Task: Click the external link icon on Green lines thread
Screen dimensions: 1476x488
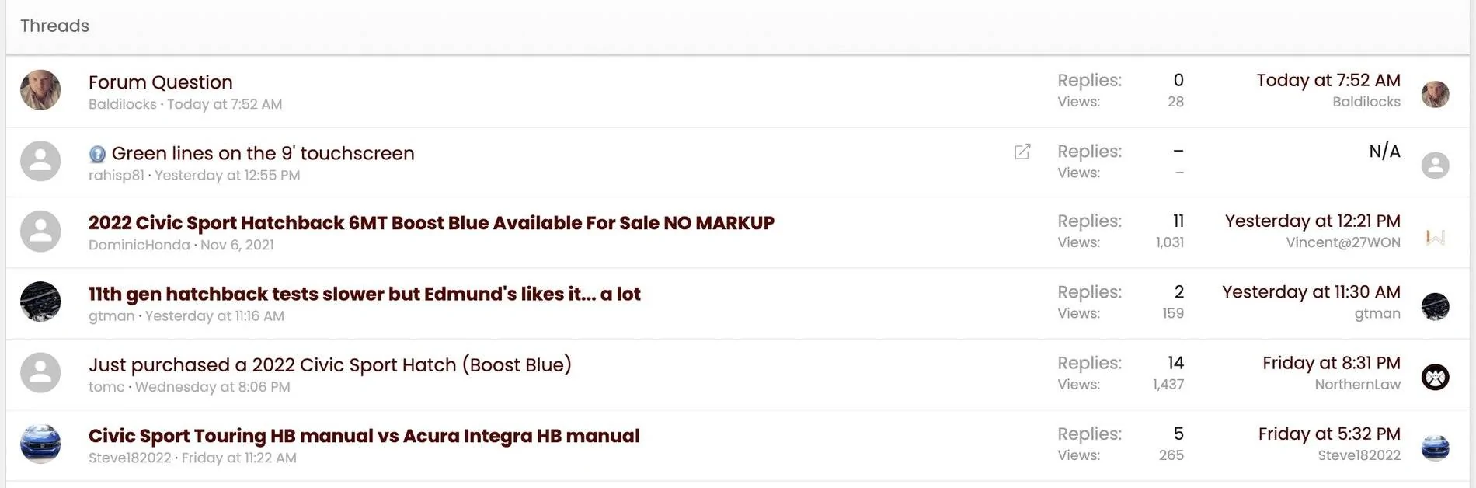Action: tap(1022, 152)
